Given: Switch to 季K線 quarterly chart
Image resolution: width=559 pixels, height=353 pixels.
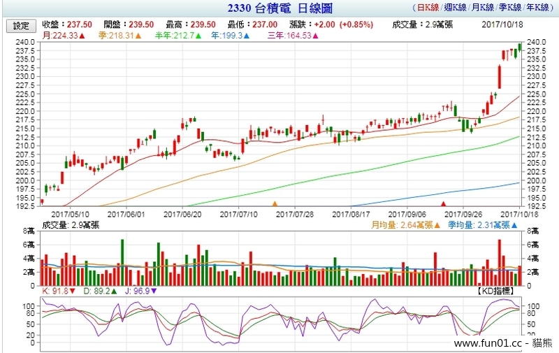Looking at the screenshot, I should [510, 7].
